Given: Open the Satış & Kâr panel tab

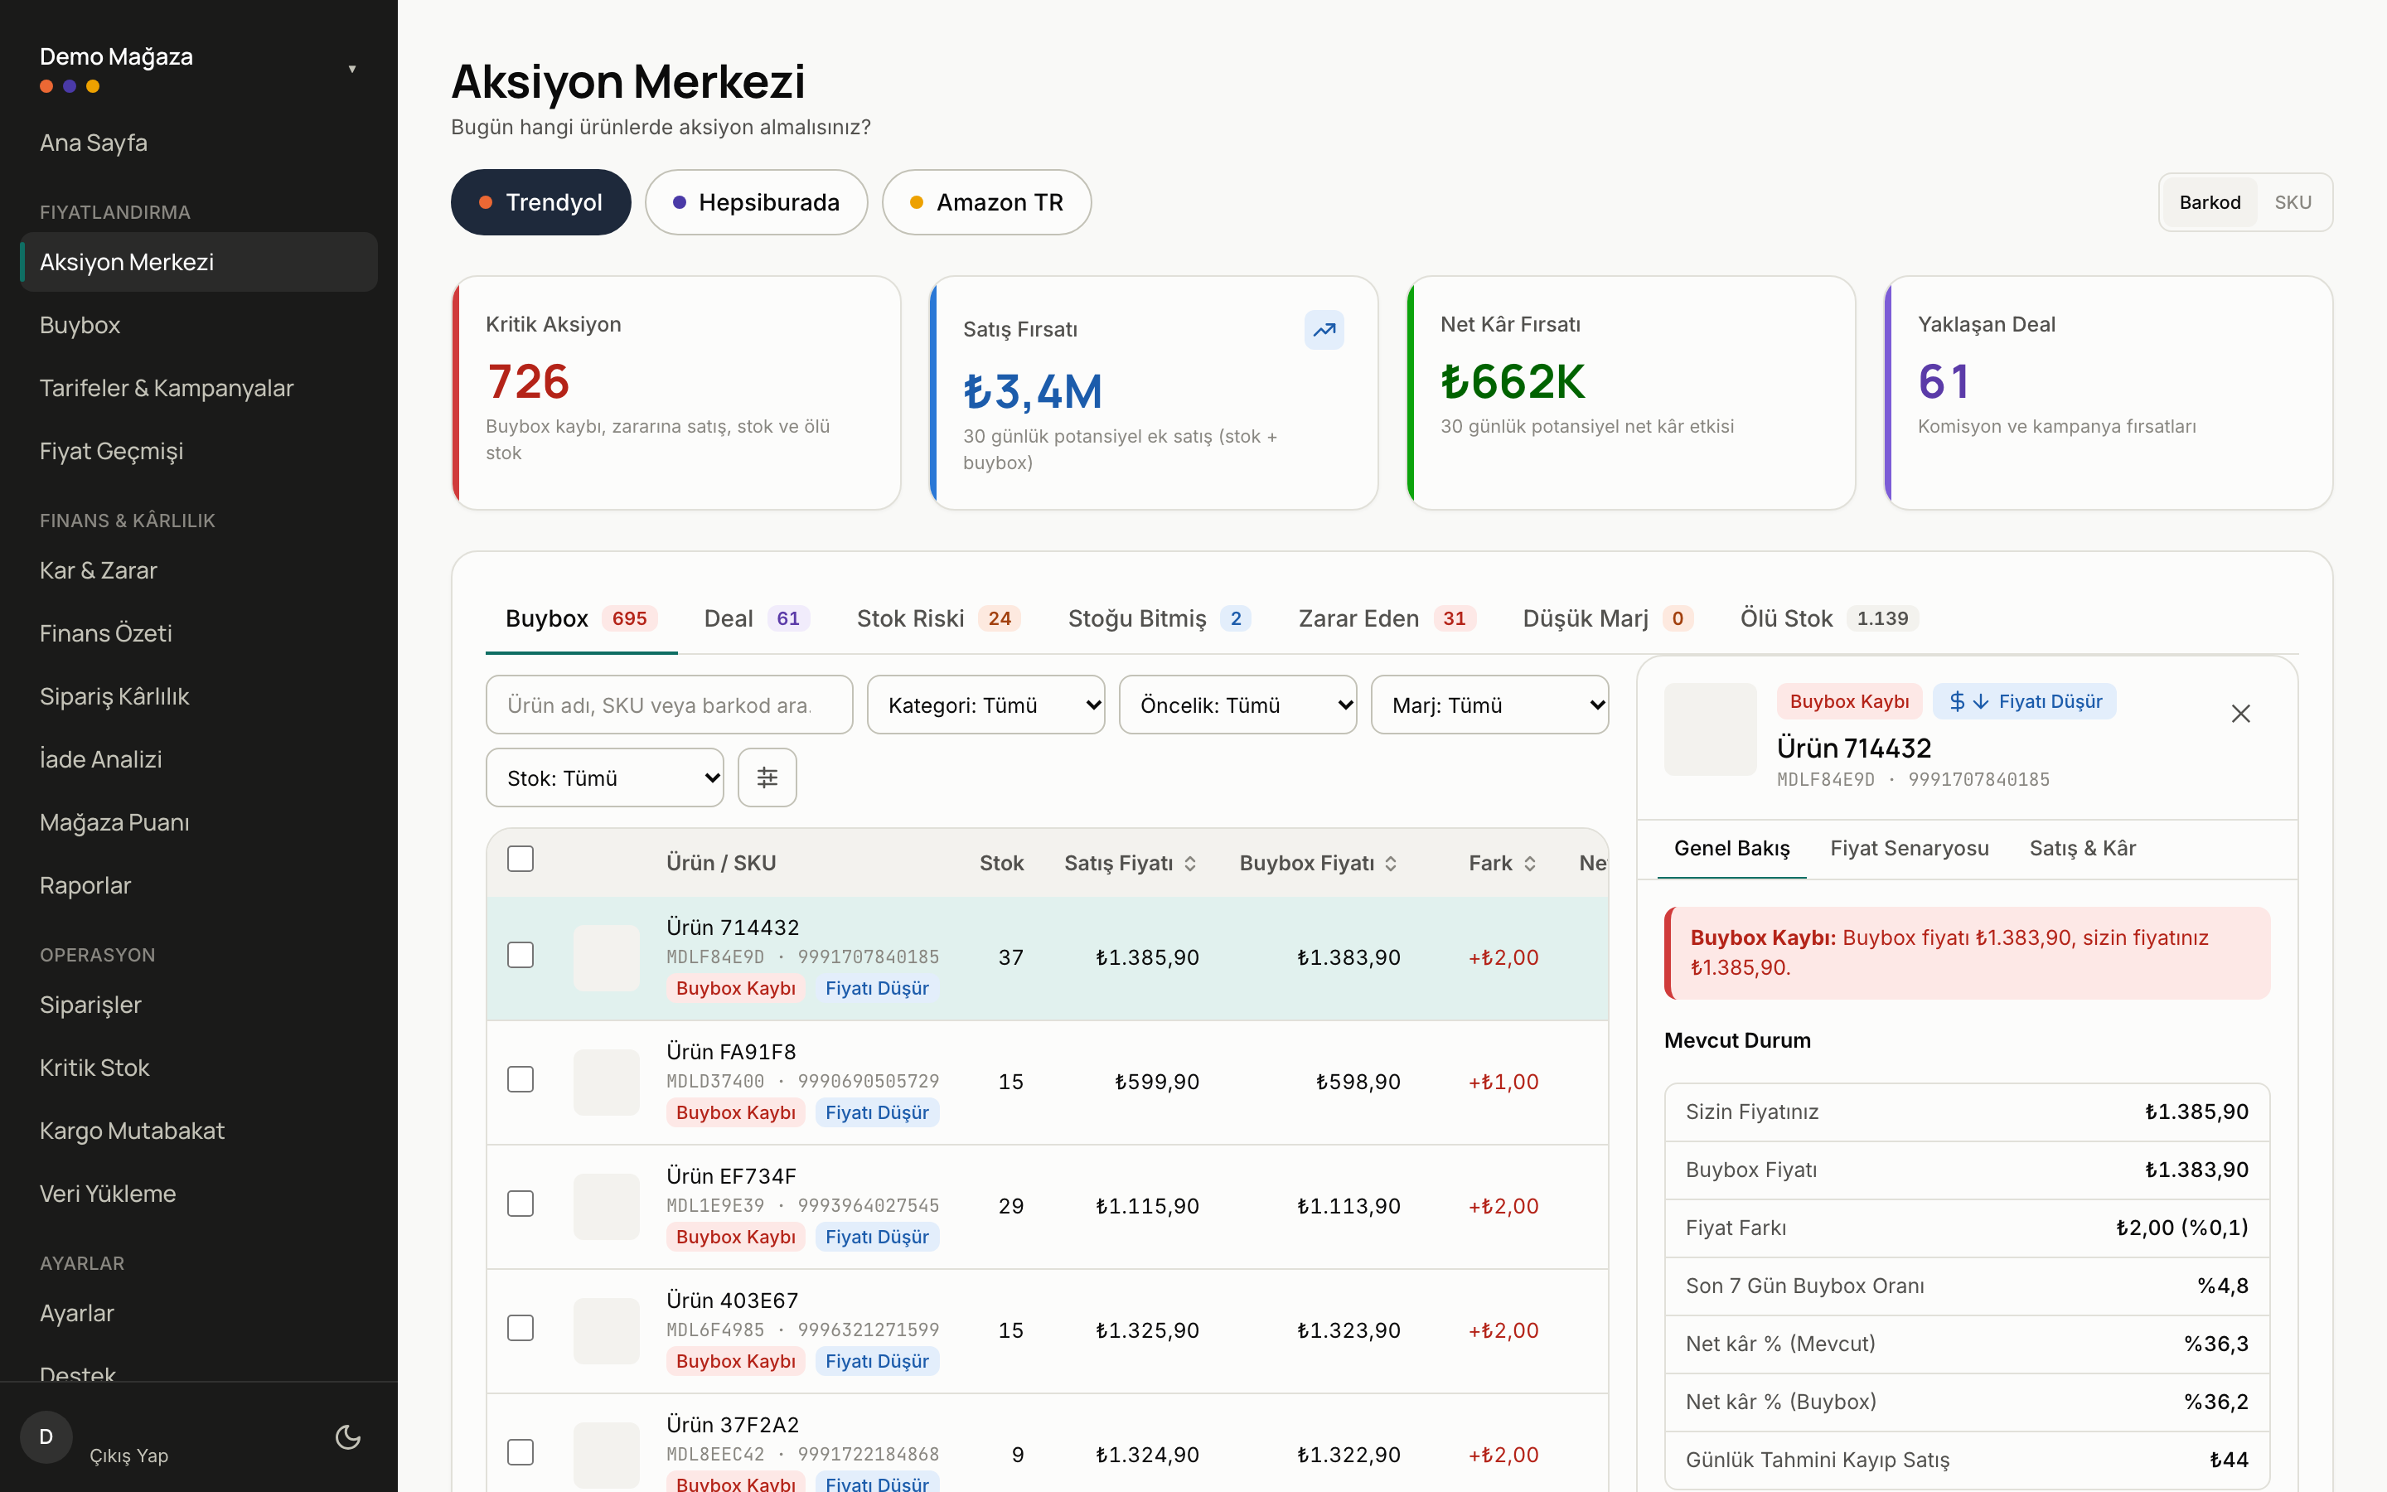Looking at the screenshot, I should (x=2082, y=849).
